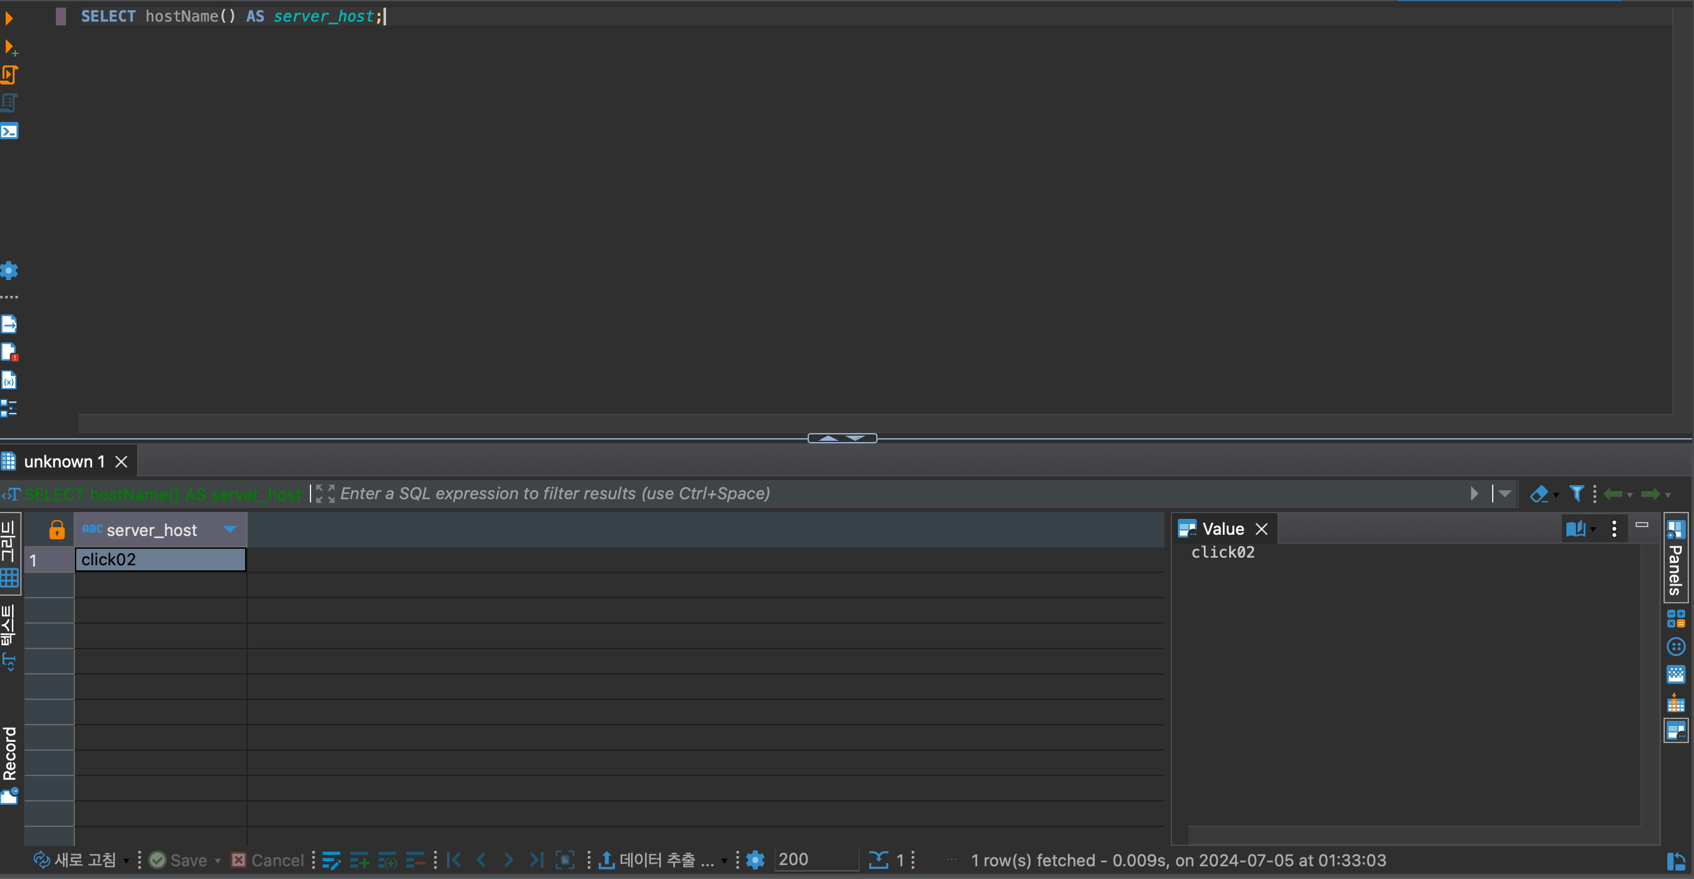Click the Add row icon in the bottom toolbar
This screenshot has width=1694, height=879.
click(x=359, y=860)
